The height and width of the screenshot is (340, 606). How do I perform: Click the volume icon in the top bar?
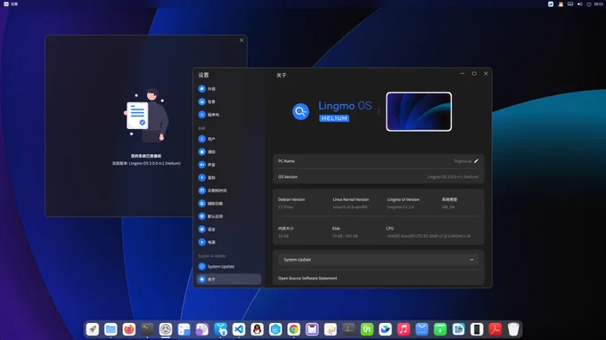click(580, 4)
